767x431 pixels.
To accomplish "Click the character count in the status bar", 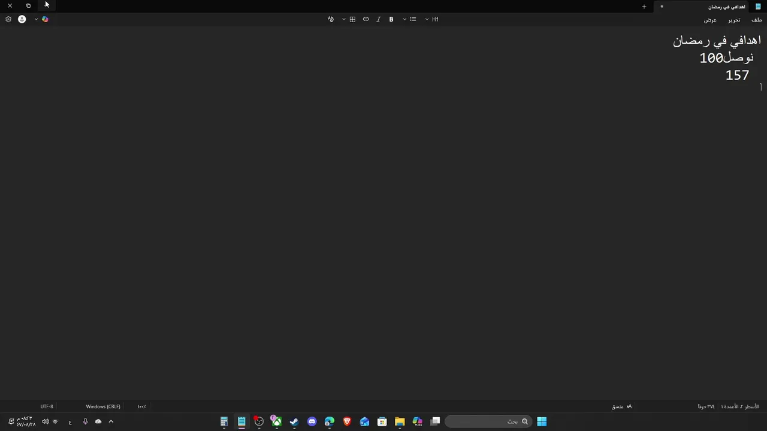I will (x=706, y=406).
